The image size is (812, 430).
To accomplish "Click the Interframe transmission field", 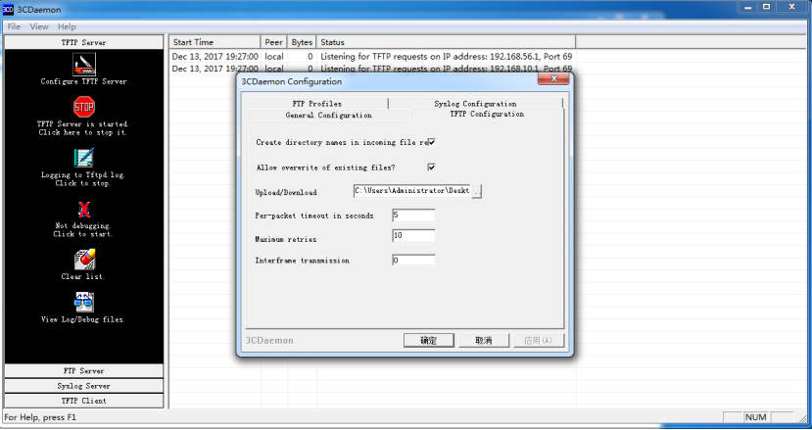I will tap(413, 261).
